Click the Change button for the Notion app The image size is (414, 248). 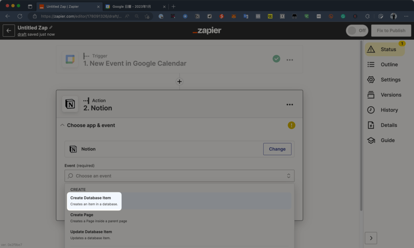click(x=277, y=149)
